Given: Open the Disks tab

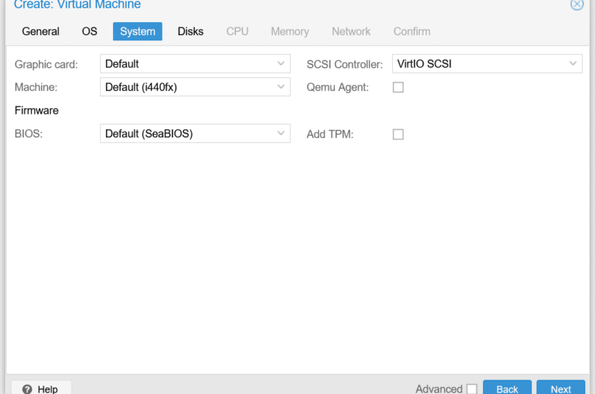Looking at the screenshot, I should click(191, 31).
